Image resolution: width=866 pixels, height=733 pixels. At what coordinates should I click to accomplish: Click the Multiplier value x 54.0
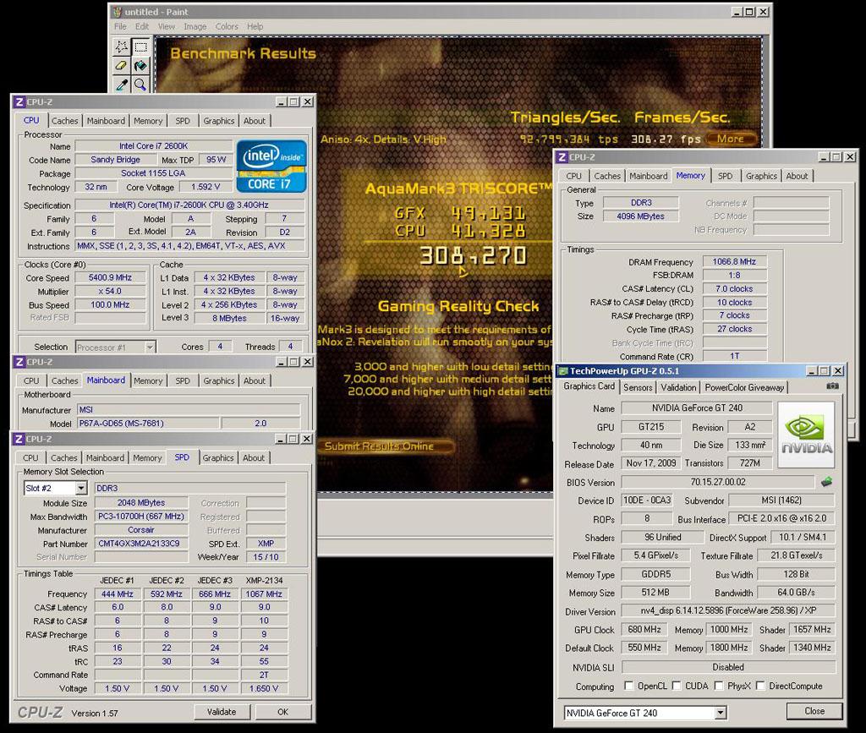click(x=111, y=291)
